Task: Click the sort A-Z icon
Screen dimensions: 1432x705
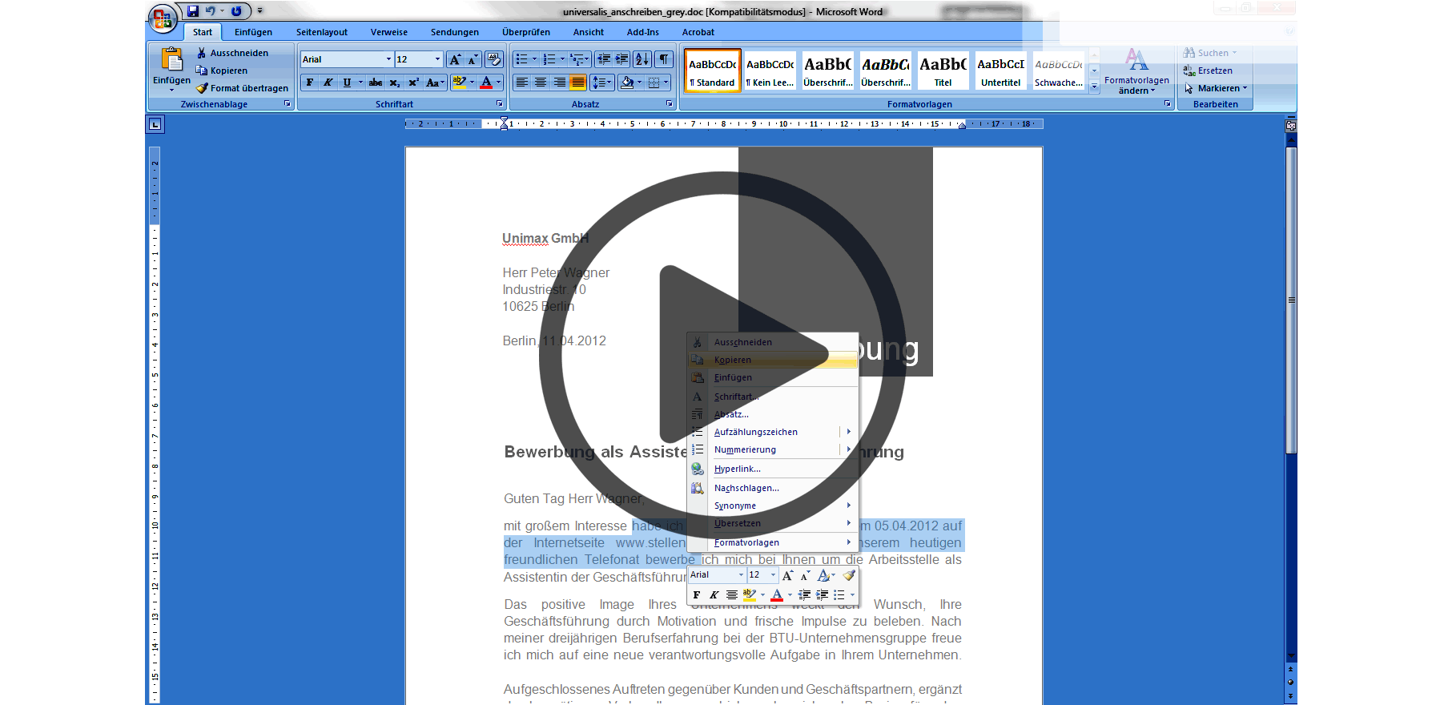Action: [x=642, y=59]
